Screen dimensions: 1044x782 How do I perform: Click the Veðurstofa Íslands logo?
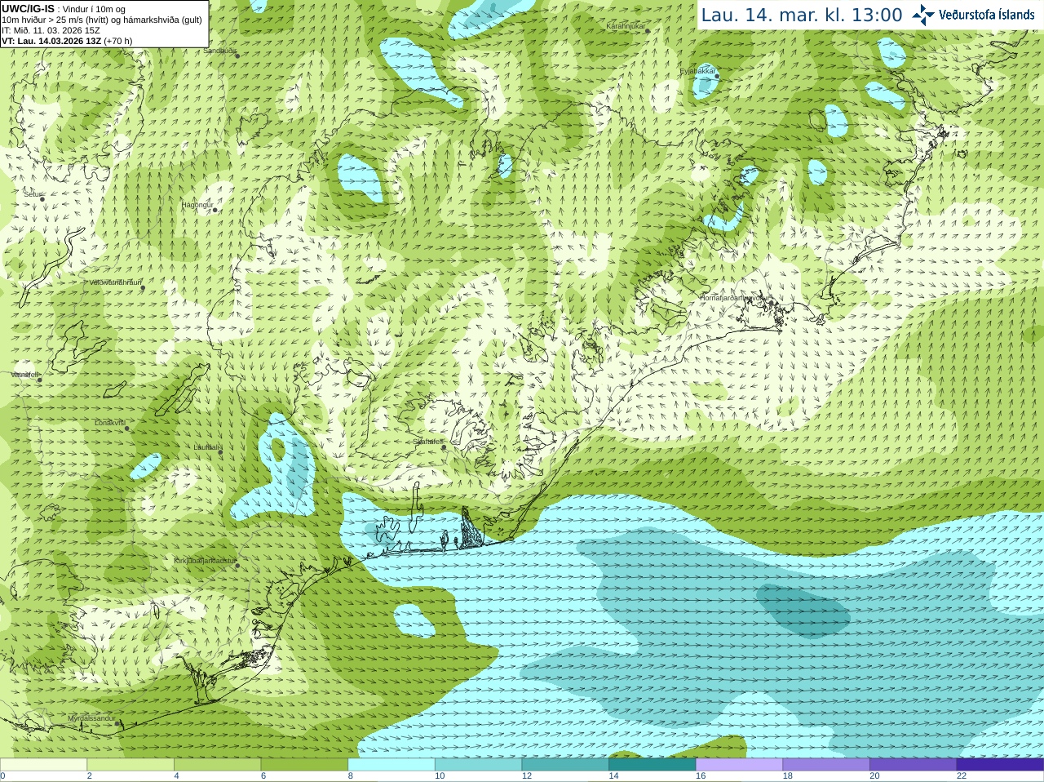point(973,15)
